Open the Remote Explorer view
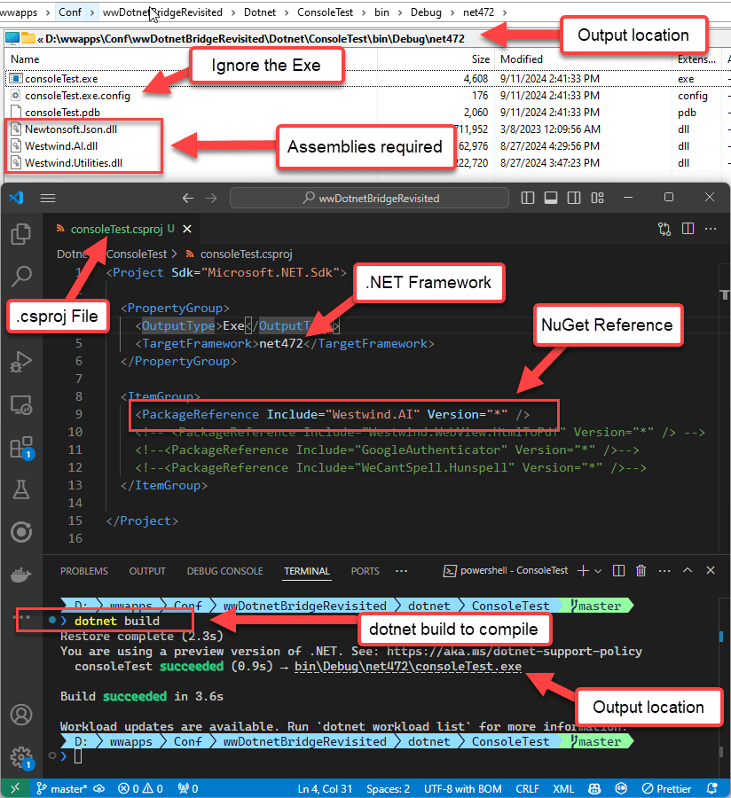Screen dimensions: 731x798 (20, 405)
